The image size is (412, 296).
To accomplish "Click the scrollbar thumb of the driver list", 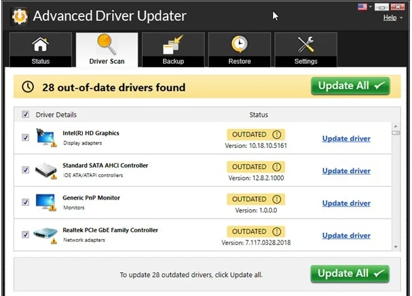I will [x=396, y=133].
